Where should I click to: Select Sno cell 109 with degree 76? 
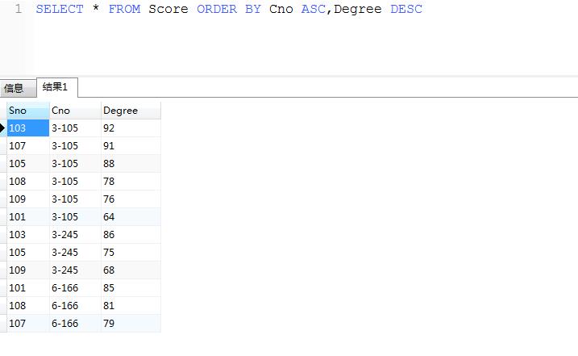28,199
